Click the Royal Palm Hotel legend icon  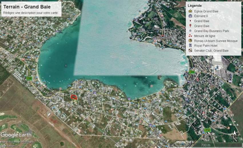(190, 46)
